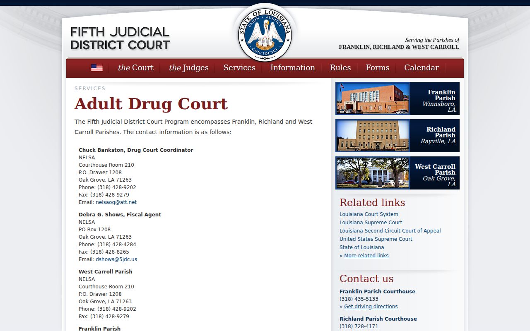The height and width of the screenshot is (331, 530).
Task: Email dshows@5jdc.us link
Action: 116,259
